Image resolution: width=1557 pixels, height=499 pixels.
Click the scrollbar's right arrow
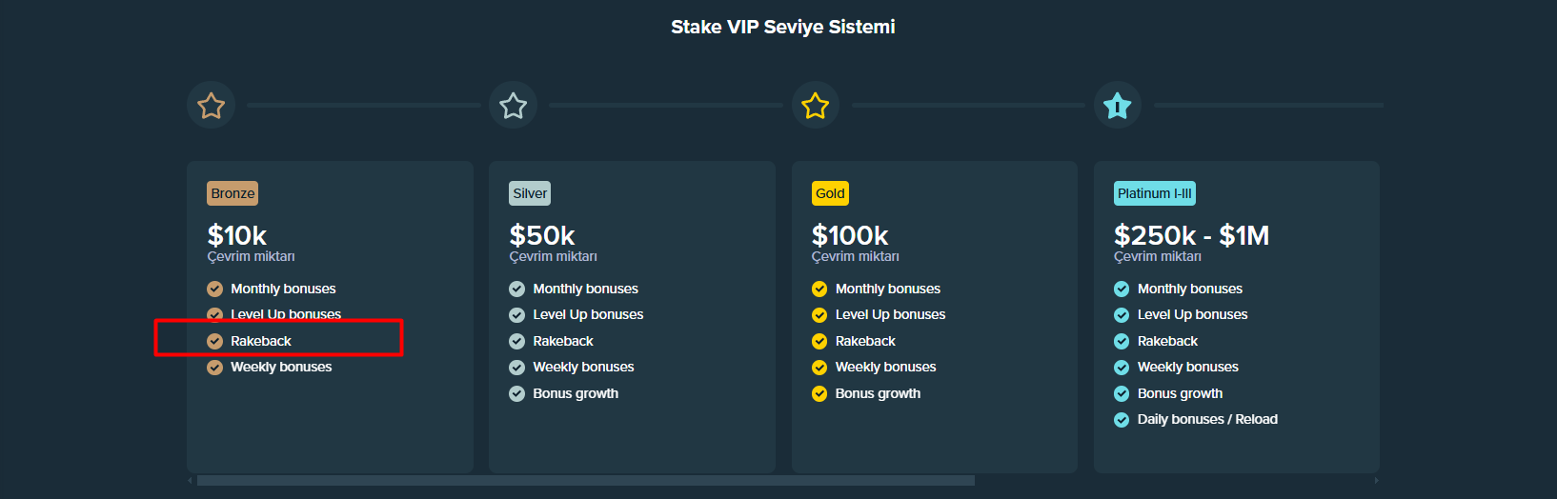click(1375, 481)
